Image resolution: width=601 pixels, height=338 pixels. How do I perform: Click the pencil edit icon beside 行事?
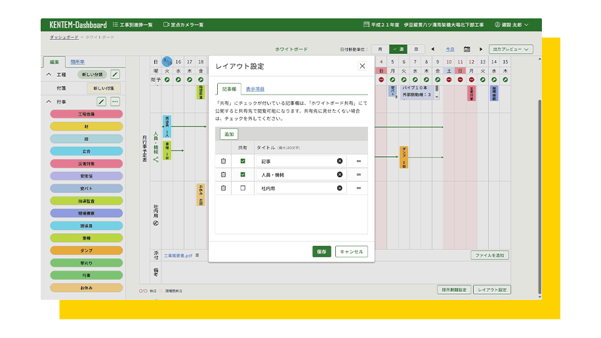pyautogui.click(x=101, y=102)
